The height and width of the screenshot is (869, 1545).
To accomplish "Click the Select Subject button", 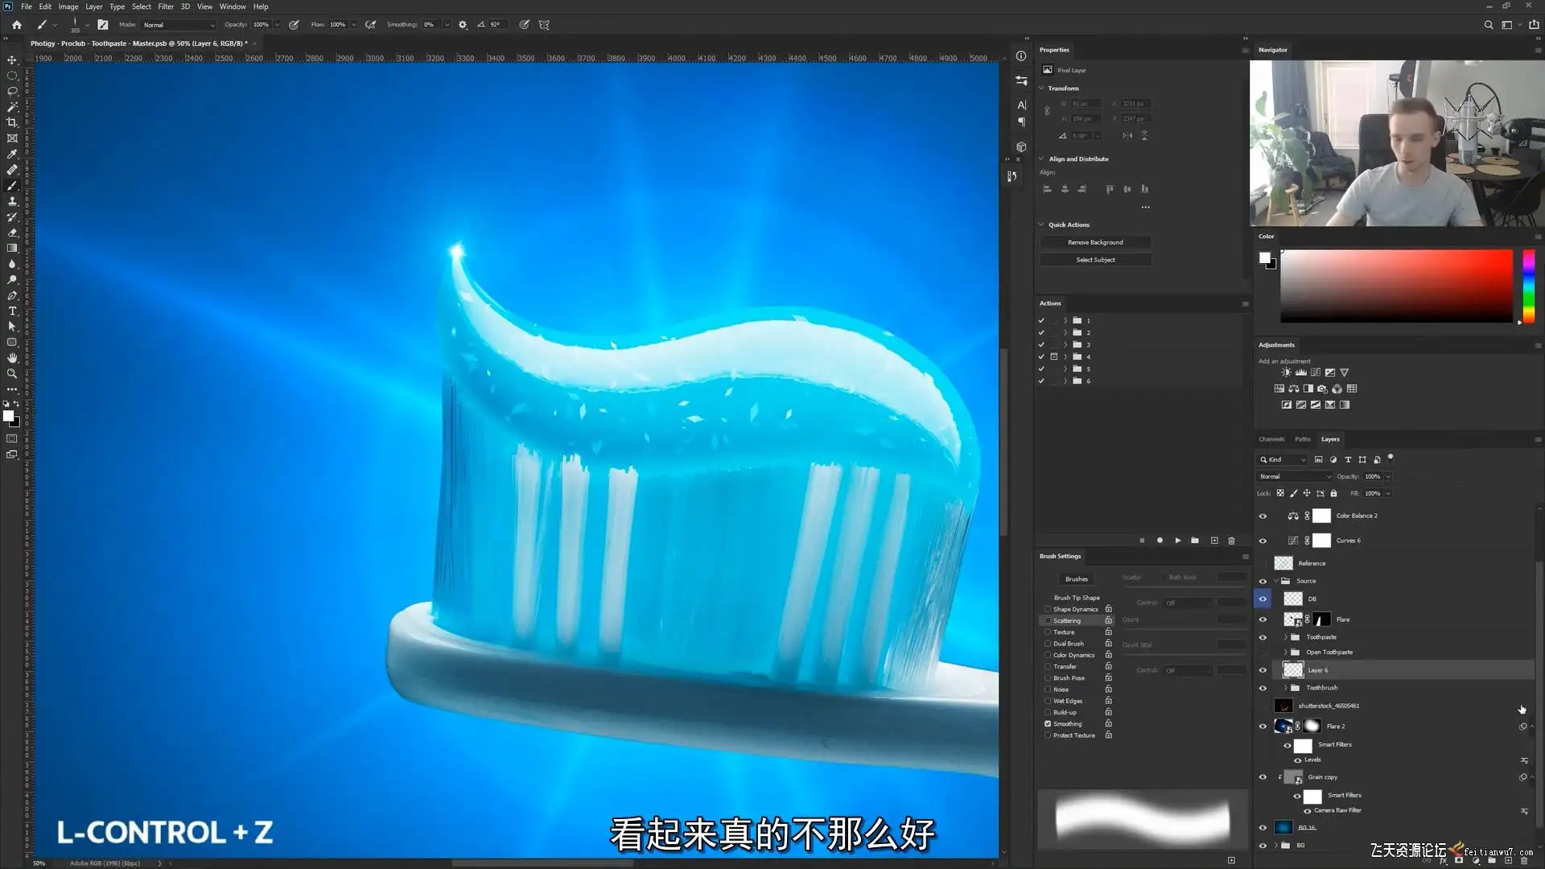I will pos(1095,260).
